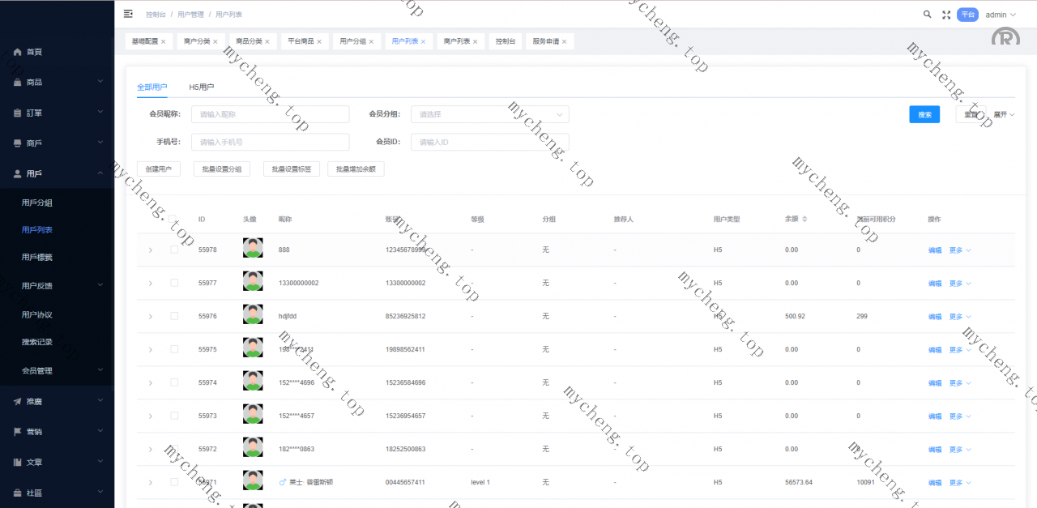Click the avatar of user 55978
1037x508 pixels.
[x=253, y=249]
